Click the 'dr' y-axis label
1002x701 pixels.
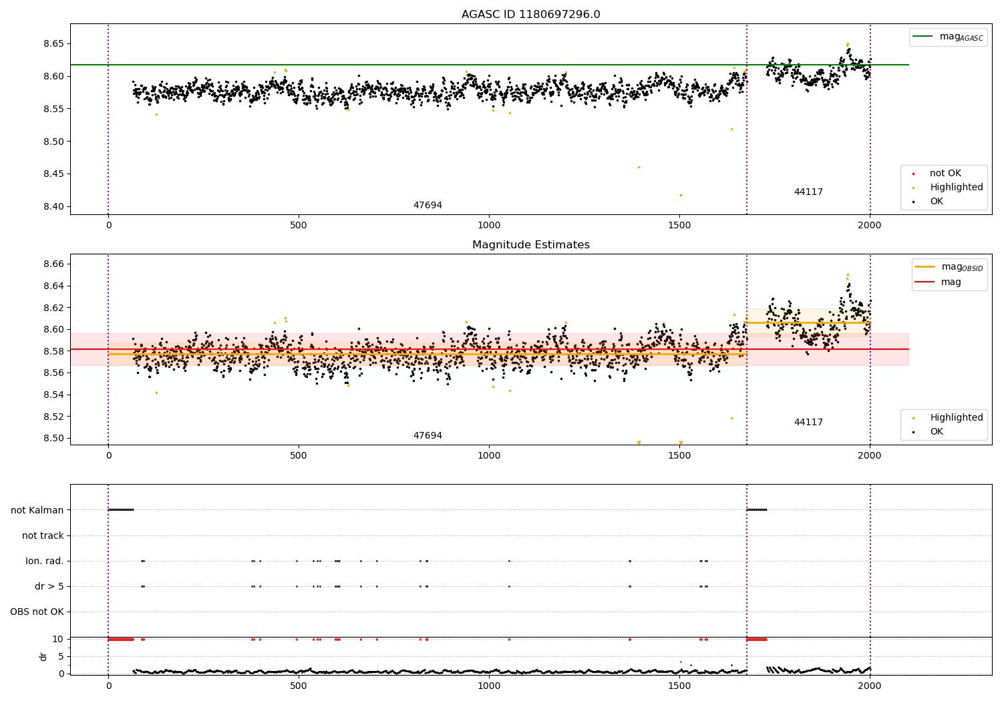click(43, 656)
